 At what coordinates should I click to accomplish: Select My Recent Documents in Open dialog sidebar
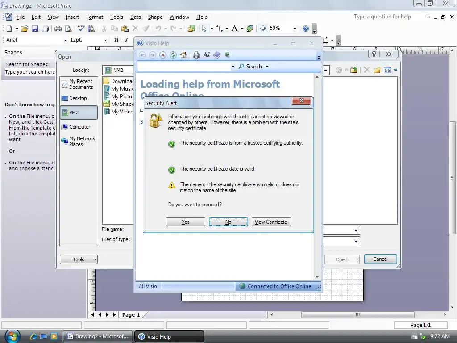pos(78,84)
